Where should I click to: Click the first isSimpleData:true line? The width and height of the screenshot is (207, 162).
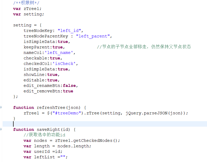pyautogui.click(x=47, y=42)
